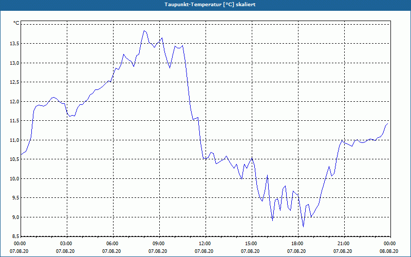This screenshot has height=257, width=411.
Task: Select the 18:00 time label
Action: click(x=297, y=244)
